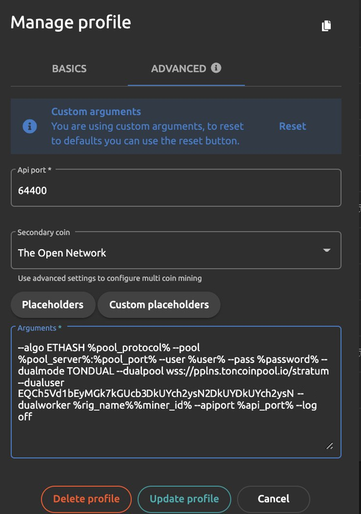Click the info icon beside ADVANCED
Viewport: 361px width, 514px height.
point(216,68)
